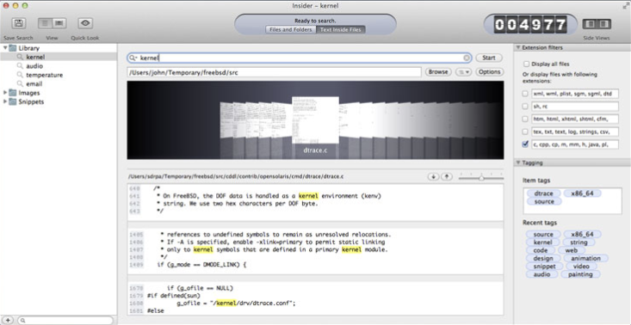Open Quick Look eye icon
This screenshot has height=325, width=631.
coord(85,23)
